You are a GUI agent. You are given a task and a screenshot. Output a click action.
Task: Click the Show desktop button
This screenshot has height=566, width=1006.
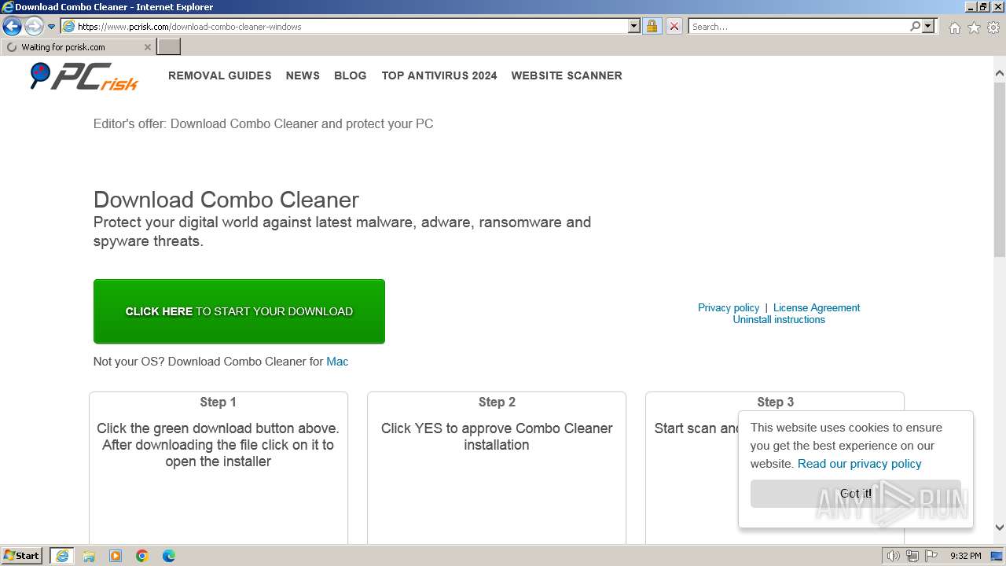click(x=997, y=556)
